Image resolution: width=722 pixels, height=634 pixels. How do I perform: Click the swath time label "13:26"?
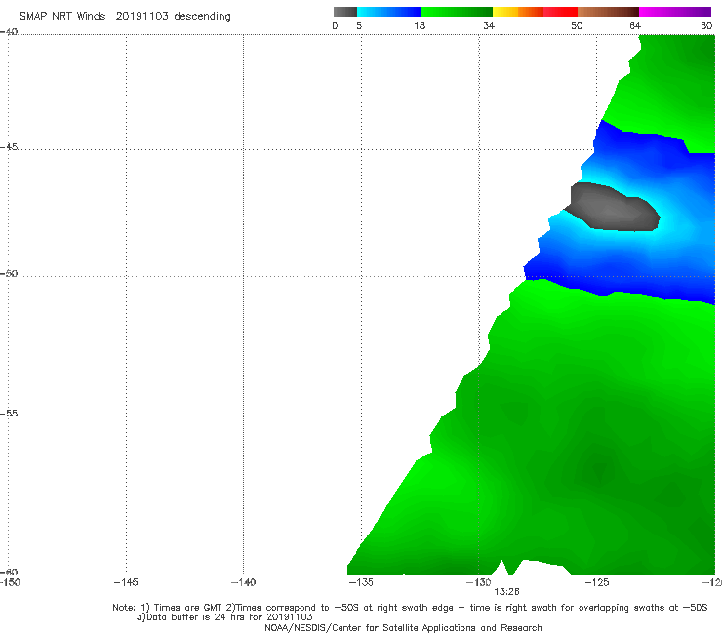506,592
